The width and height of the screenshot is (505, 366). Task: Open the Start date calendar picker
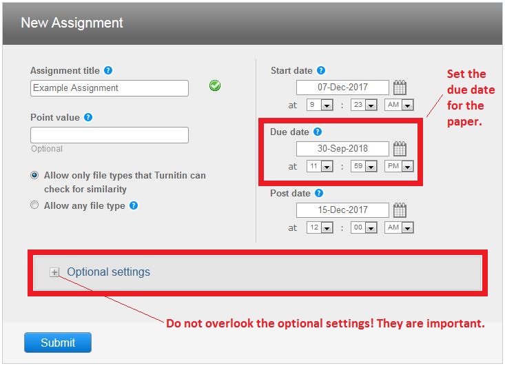400,88
